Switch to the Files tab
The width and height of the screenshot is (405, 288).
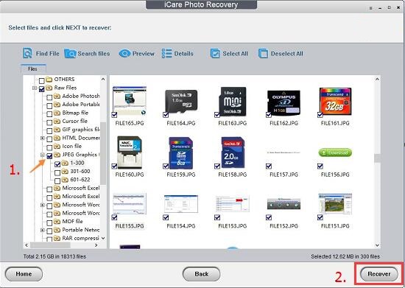tap(33, 69)
